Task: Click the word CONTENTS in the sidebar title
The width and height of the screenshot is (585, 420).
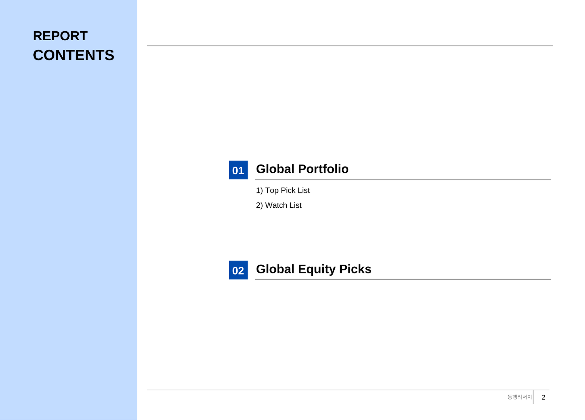Action: coord(73,55)
